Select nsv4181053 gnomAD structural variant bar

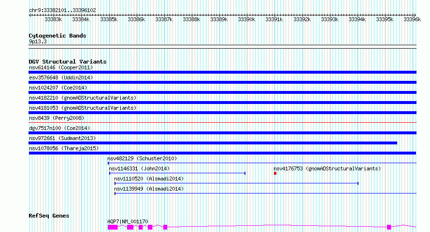coord(222,113)
